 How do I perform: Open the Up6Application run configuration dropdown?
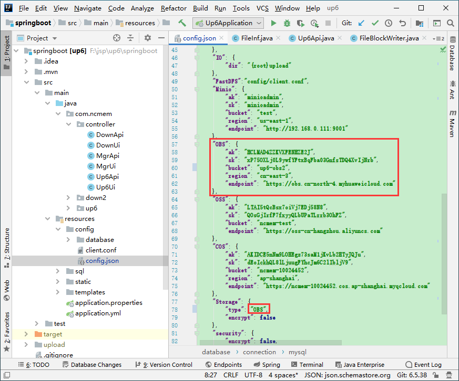(228, 23)
